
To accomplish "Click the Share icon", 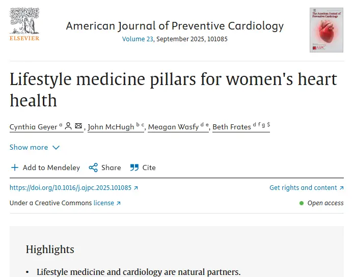I will click(x=93, y=168).
